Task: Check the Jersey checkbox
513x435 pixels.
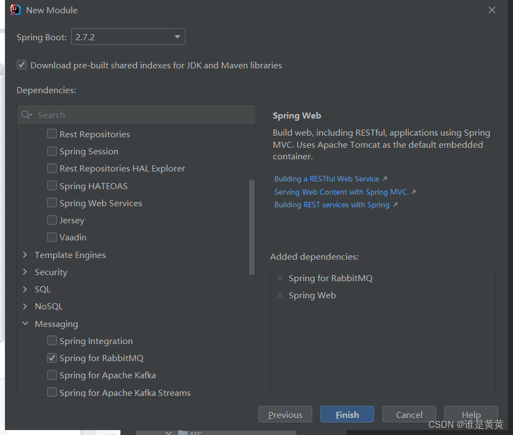Action: click(52, 219)
